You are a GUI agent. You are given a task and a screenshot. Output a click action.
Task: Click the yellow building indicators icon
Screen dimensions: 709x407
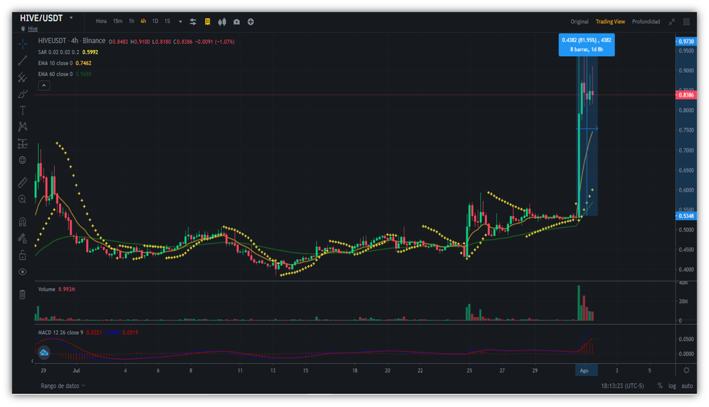pyautogui.click(x=208, y=22)
